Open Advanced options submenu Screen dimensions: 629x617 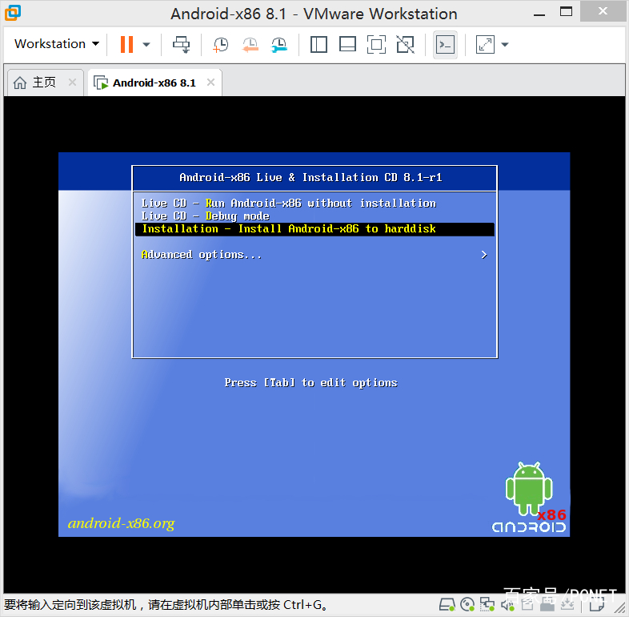(201, 255)
